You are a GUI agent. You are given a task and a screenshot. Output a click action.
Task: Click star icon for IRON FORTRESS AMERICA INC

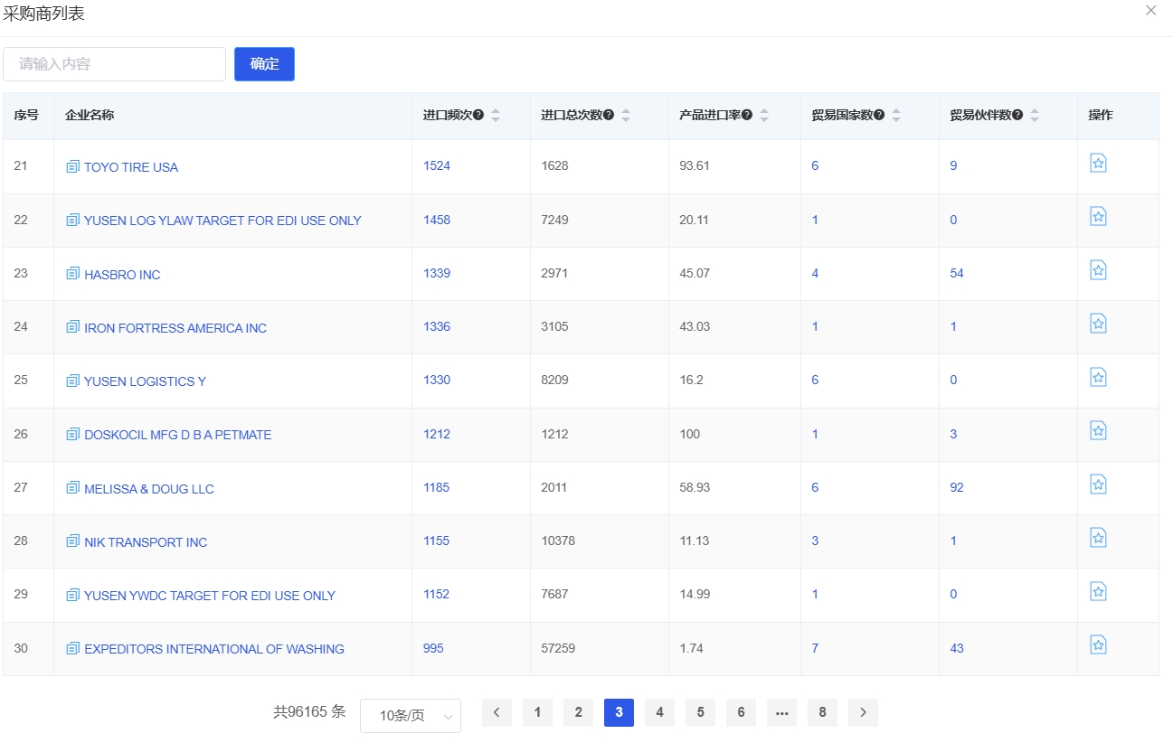[x=1098, y=324]
